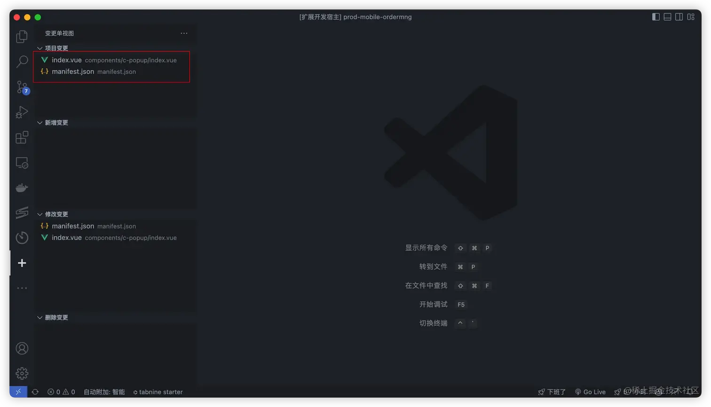Image resolution: width=711 pixels, height=407 pixels.
Task: Click the 在文件中查找 shortcut hint
Action: pyautogui.click(x=449, y=285)
